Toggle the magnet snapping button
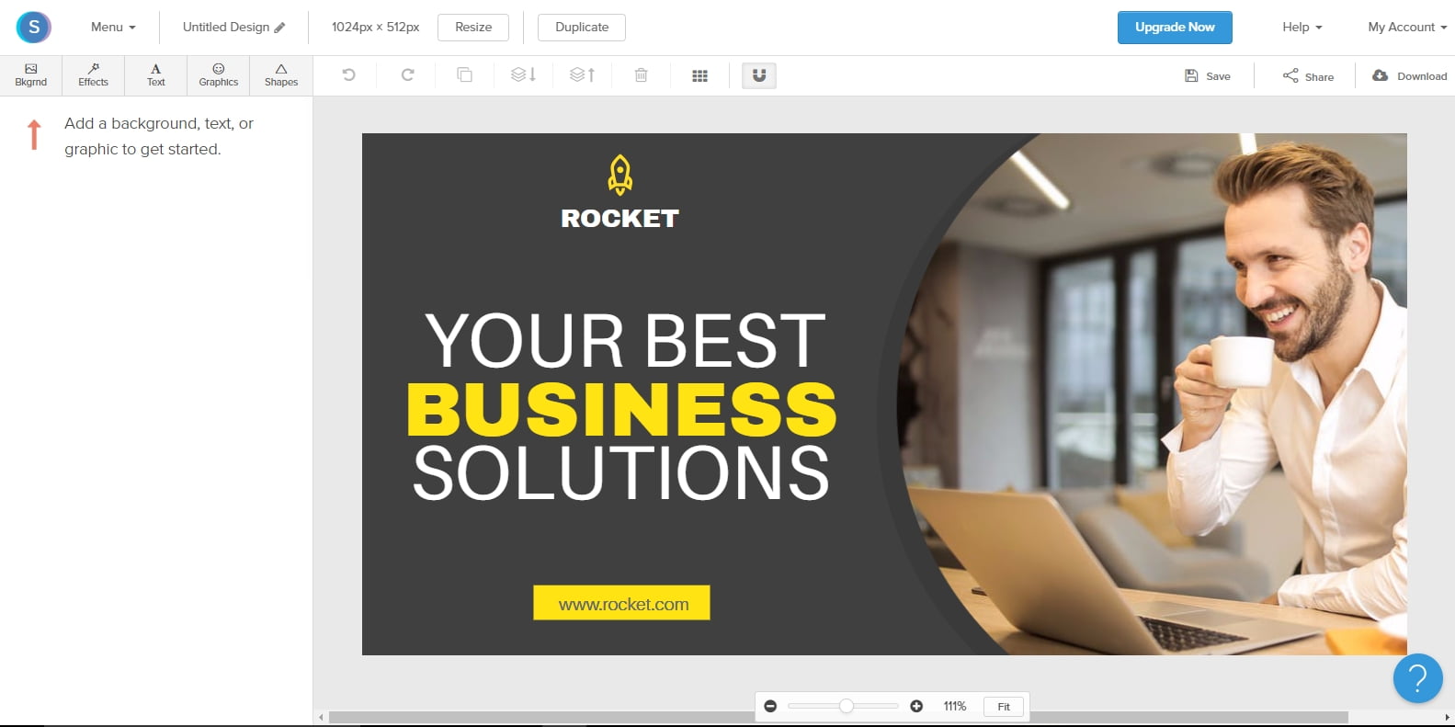This screenshot has height=727, width=1455. [x=759, y=75]
